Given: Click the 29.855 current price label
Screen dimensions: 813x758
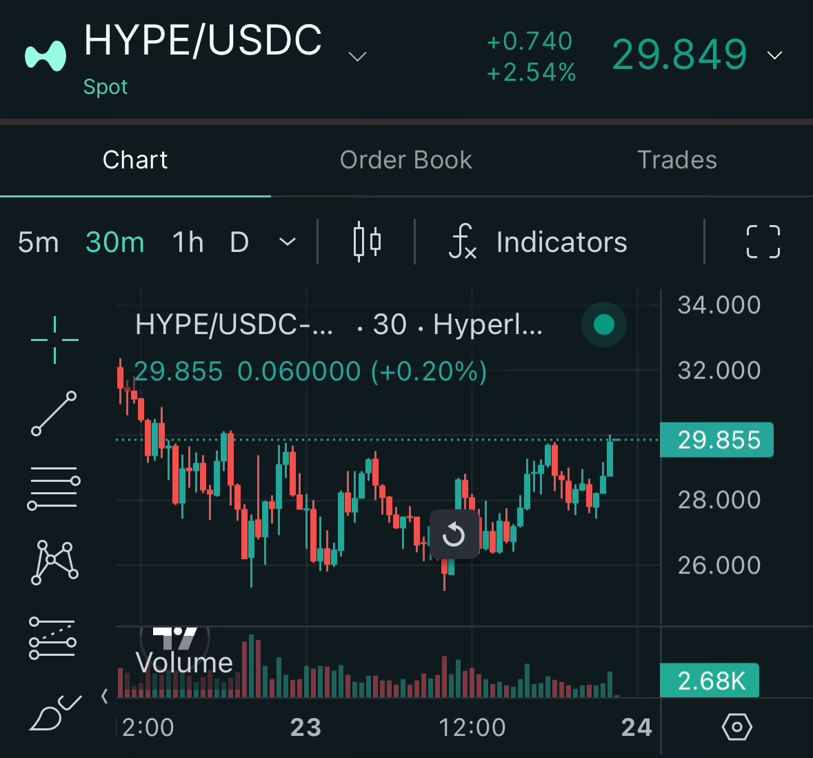Looking at the screenshot, I should pyautogui.click(x=716, y=440).
